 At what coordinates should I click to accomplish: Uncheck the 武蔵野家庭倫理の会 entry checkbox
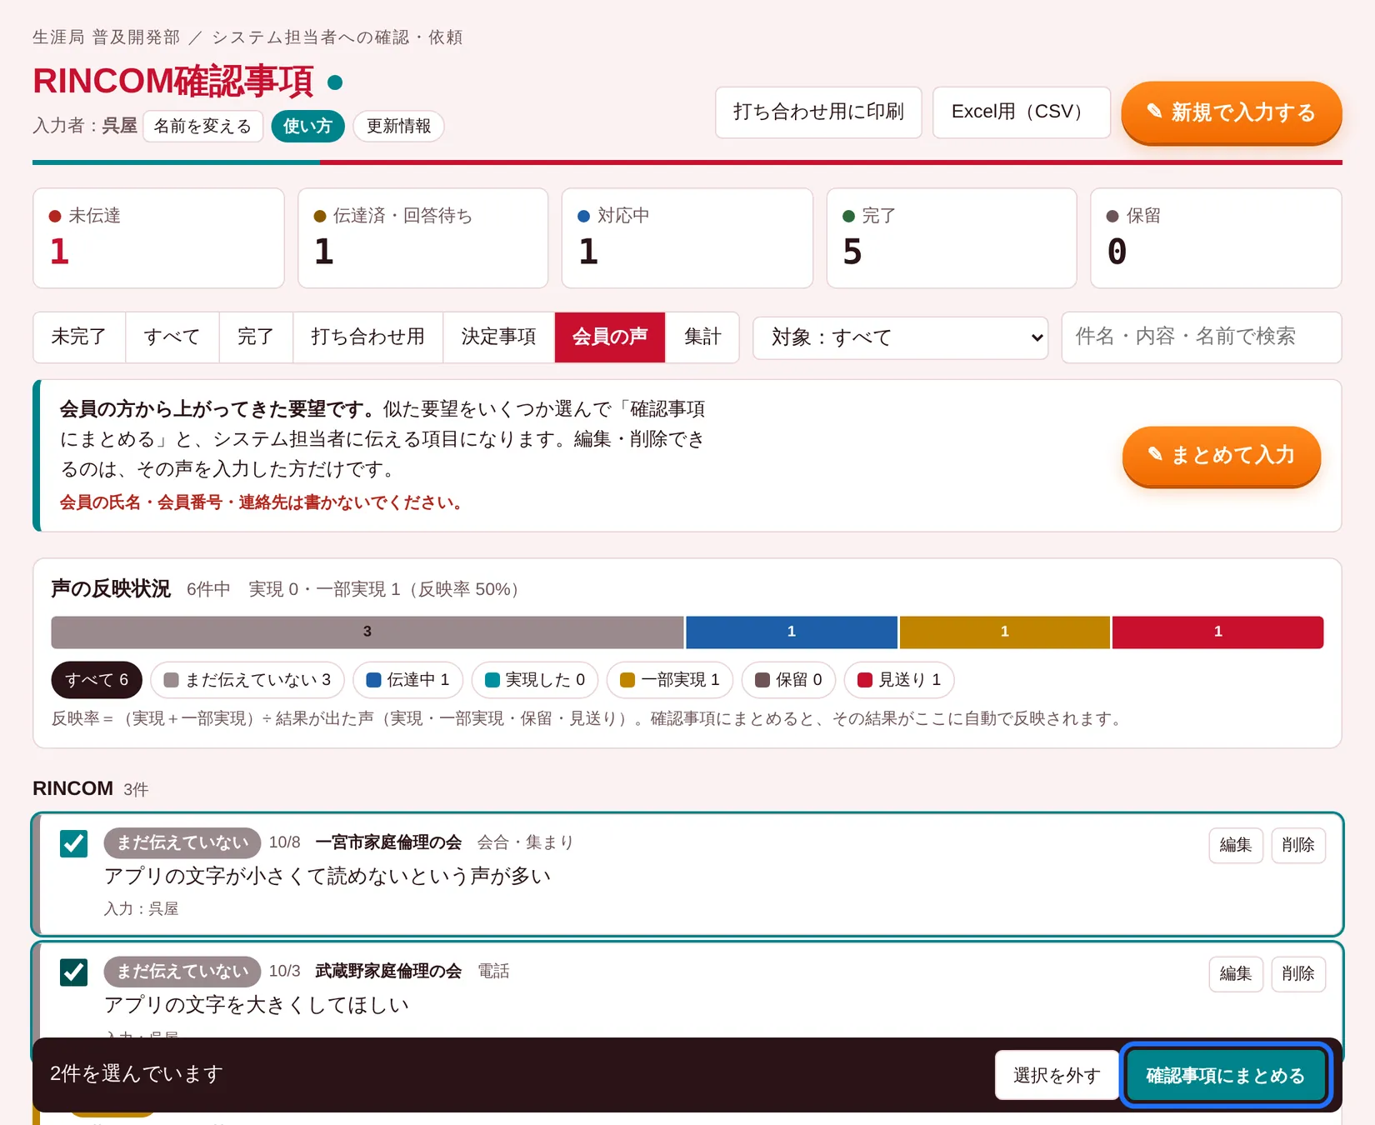tap(74, 972)
